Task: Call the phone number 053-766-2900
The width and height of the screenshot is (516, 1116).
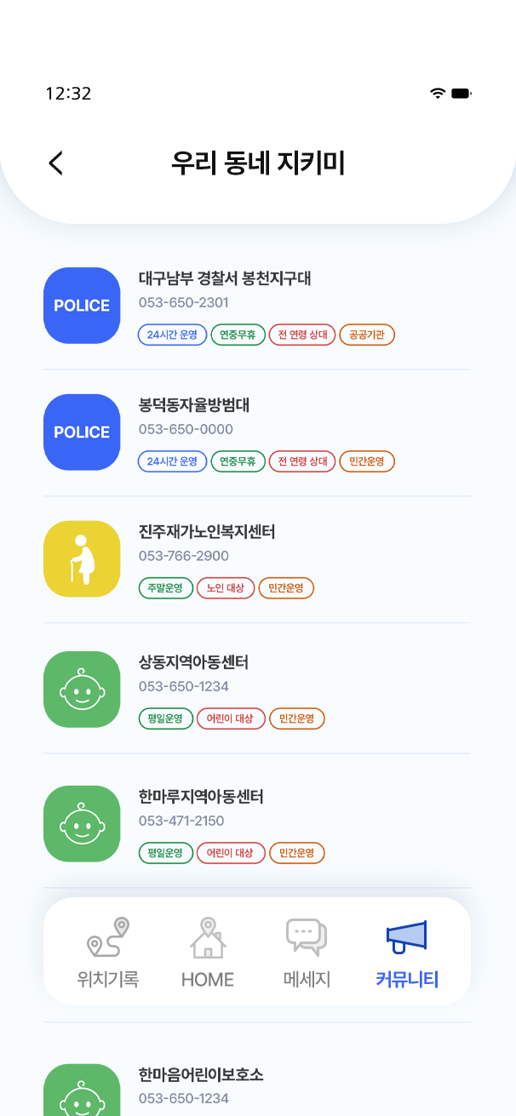Action: coord(183,556)
